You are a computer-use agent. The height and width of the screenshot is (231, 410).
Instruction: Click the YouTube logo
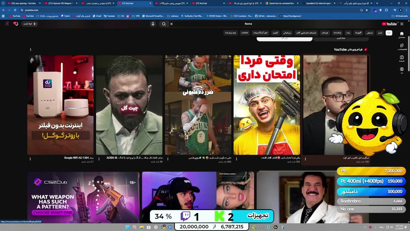tap(389, 24)
